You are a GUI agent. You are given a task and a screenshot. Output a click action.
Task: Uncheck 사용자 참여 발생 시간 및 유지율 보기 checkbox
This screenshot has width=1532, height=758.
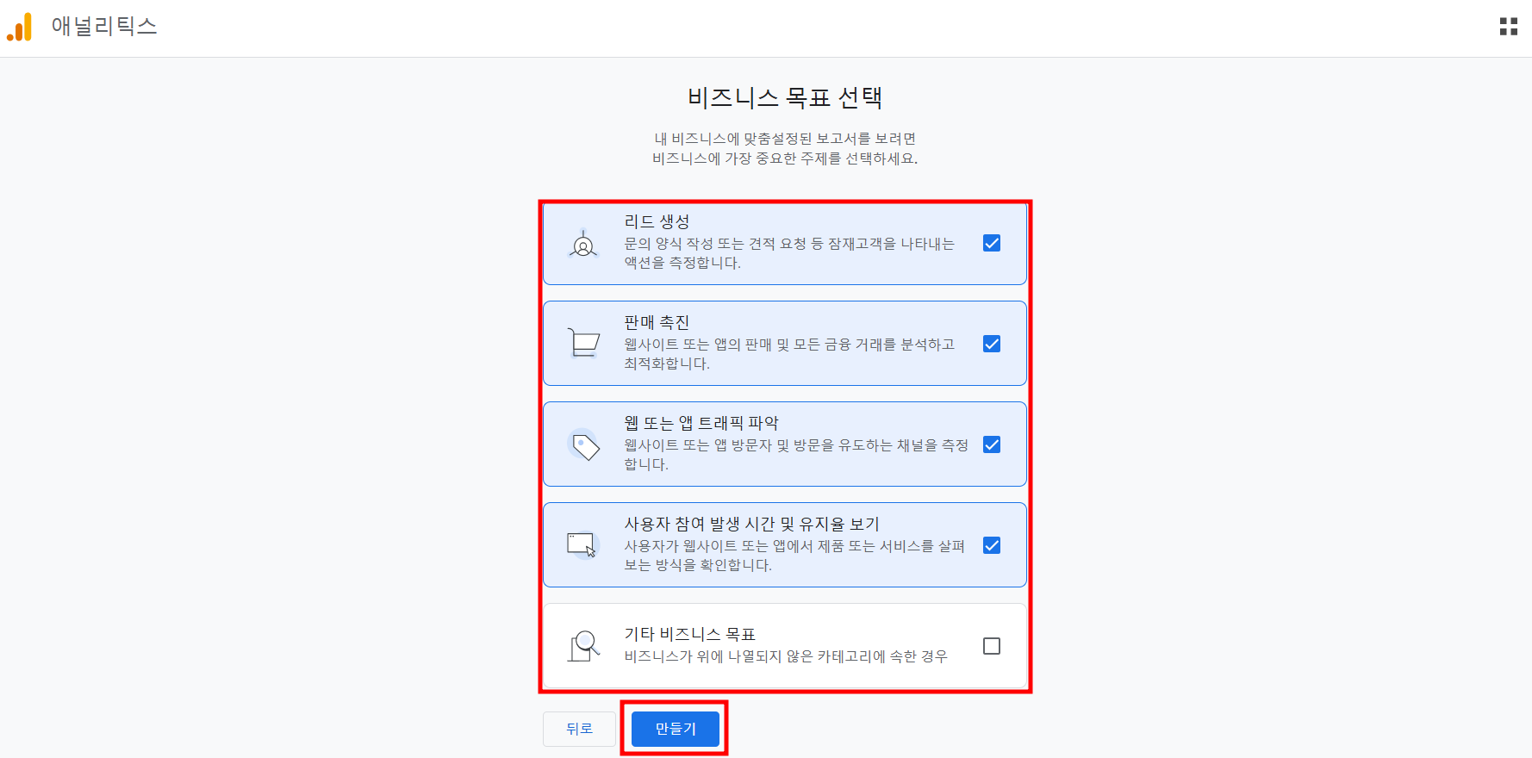point(992,545)
